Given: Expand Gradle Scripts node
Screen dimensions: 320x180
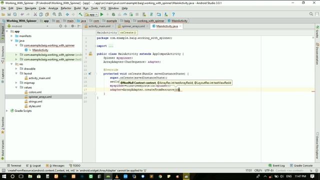Looking at the screenshot, I should point(7,111).
